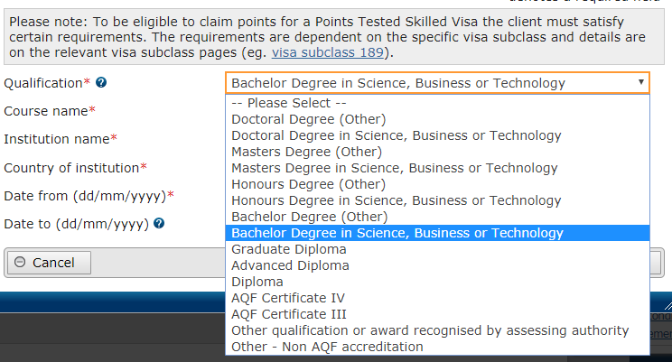Choose AQF Certificate III option
Viewport: 672px width, 362px height.
pos(288,314)
